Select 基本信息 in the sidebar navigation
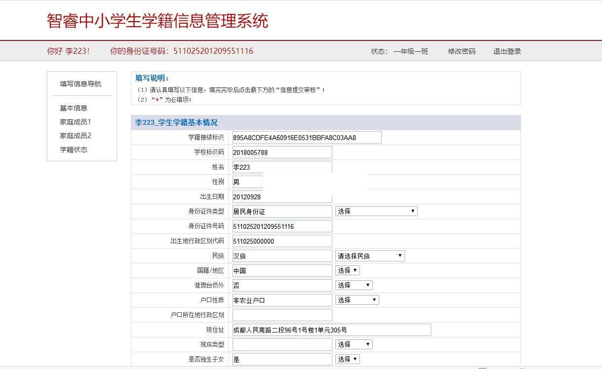Viewport: 602px width, 369px height. coord(73,108)
